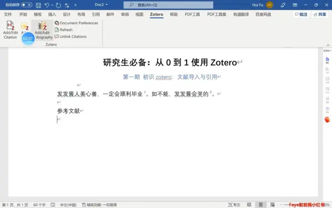Viewport: 332px width, 208px height.
Task: Click the document title 研究生必备 heading
Action: (x=170, y=62)
